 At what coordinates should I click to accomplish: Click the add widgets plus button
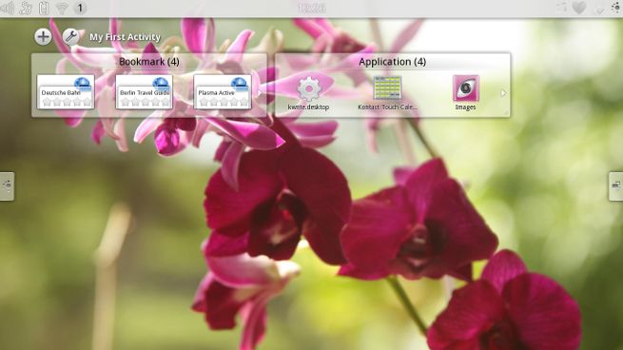(x=43, y=37)
